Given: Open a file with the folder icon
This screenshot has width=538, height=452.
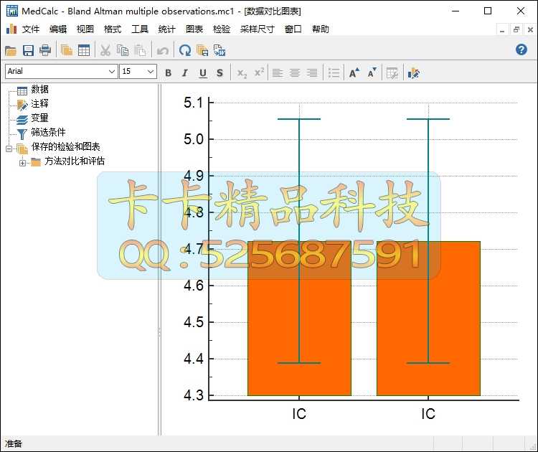Looking at the screenshot, I should pyautogui.click(x=11, y=50).
